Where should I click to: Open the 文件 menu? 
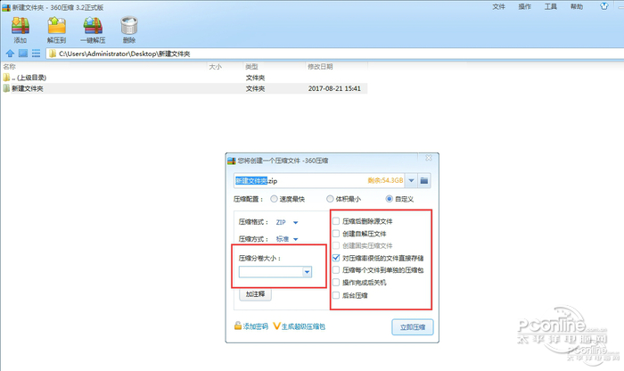click(x=498, y=7)
